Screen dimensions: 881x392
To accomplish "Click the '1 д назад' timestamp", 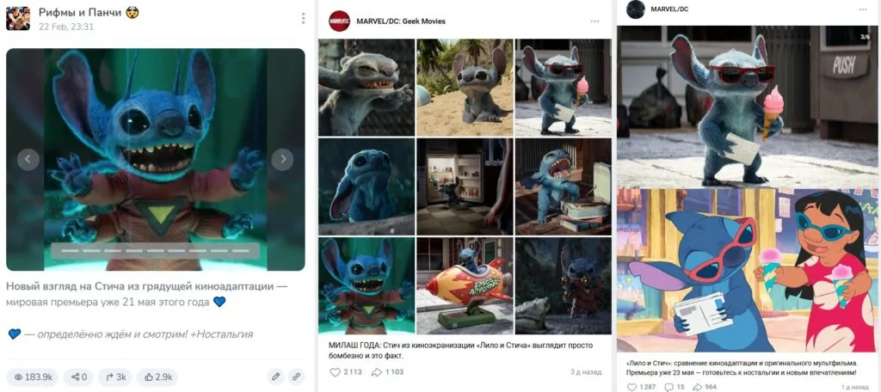I will click(854, 387).
